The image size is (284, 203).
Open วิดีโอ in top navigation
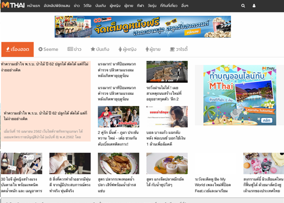(87, 6)
